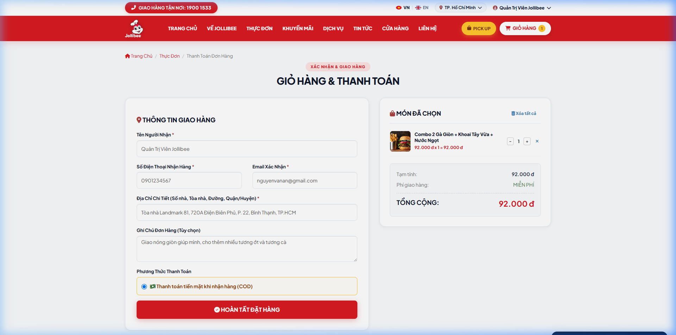Click the TỔNG CỘNG 92.000 đ total amount
This screenshot has height=335, width=676.
(516, 204)
